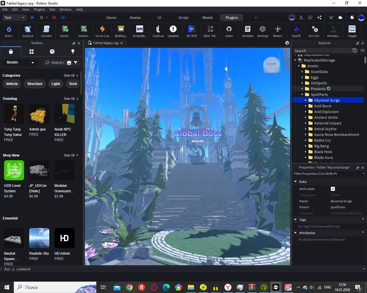Open Explorer search history icon
The height and width of the screenshot is (293, 367).
[x=355, y=50]
